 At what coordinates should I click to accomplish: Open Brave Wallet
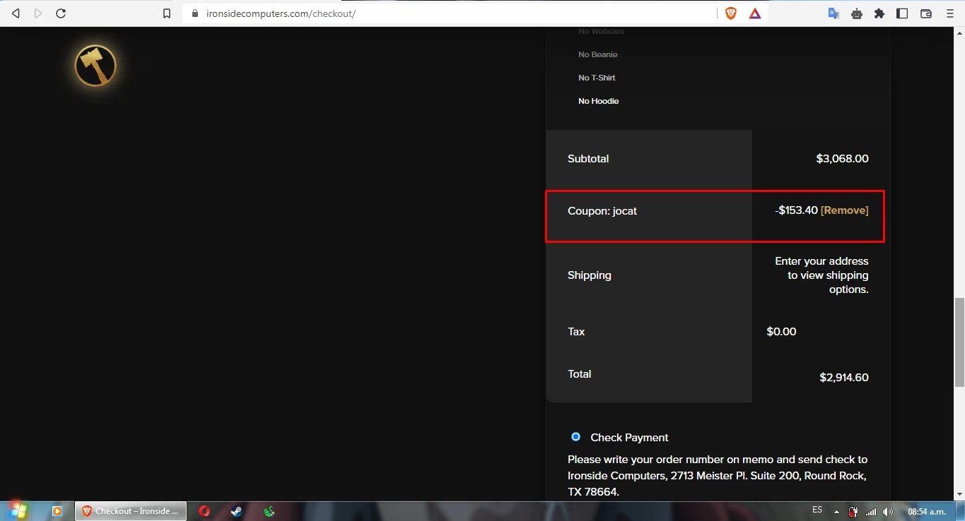click(926, 13)
